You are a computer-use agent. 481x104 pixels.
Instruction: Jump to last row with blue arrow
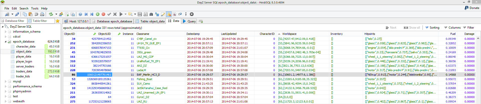coord(92,14)
